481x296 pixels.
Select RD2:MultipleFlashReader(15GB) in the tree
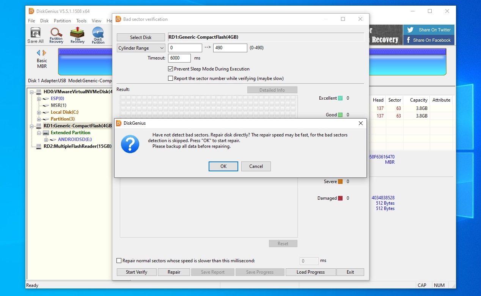(x=77, y=146)
